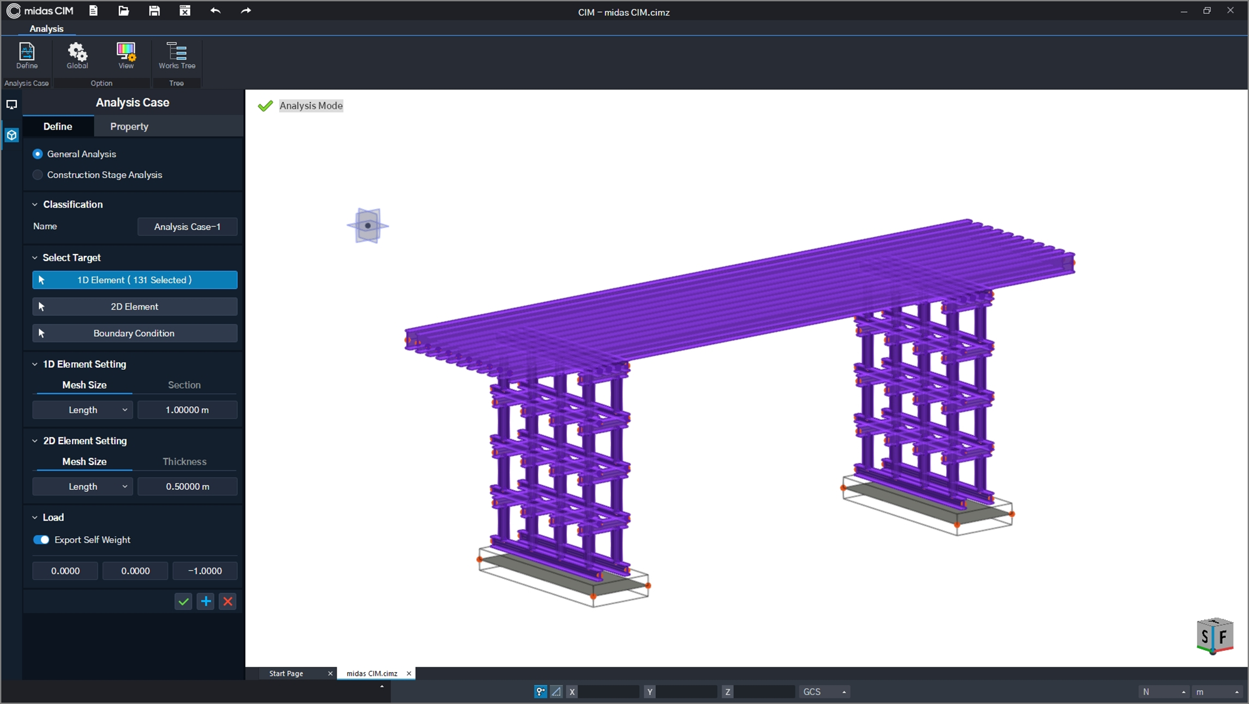Open the Define analysis case tool
Viewport: 1249px width, 704px height.
(x=27, y=56)
